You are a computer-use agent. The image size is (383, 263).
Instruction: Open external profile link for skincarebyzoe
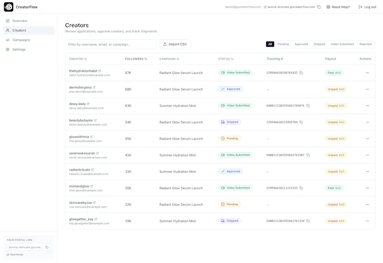coord(94,202)
